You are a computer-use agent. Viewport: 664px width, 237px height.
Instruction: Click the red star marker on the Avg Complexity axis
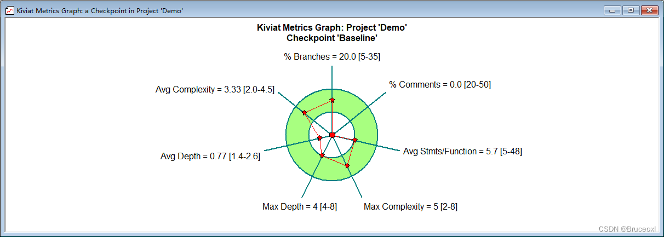[304, 112]
